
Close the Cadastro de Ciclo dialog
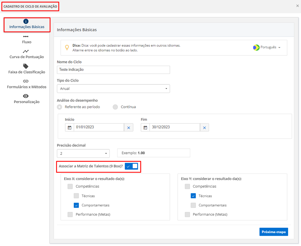point(298,6)
